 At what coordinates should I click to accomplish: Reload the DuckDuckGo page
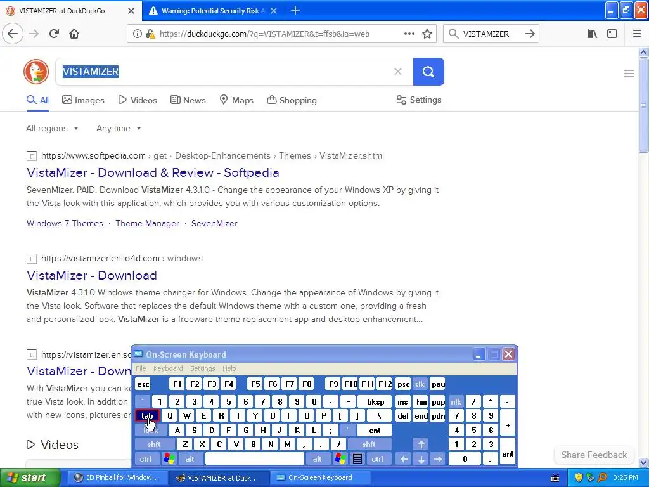click(x=54, y=34)
